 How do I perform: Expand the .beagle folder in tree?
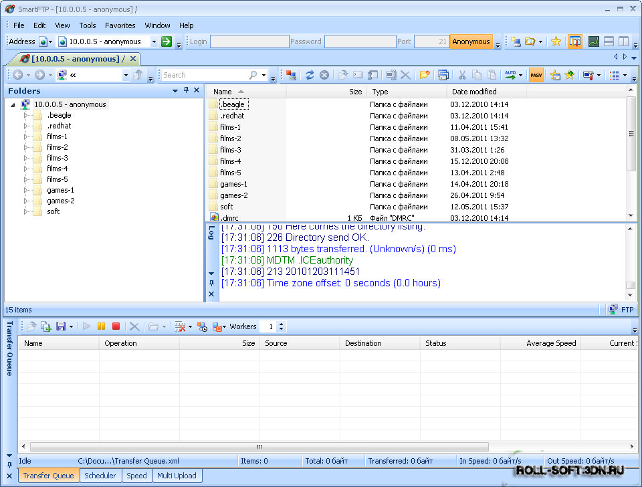(25, 115)
